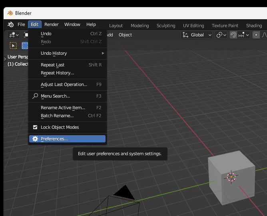Toggle the proportional editing circle icon
267x216 pixels.
256,35
